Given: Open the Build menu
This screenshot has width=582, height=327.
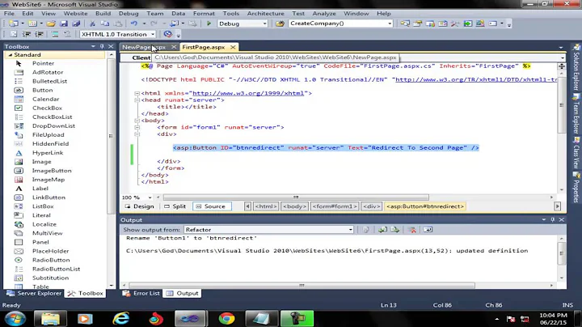Looking at the screenshot, I should coord(103,14).
